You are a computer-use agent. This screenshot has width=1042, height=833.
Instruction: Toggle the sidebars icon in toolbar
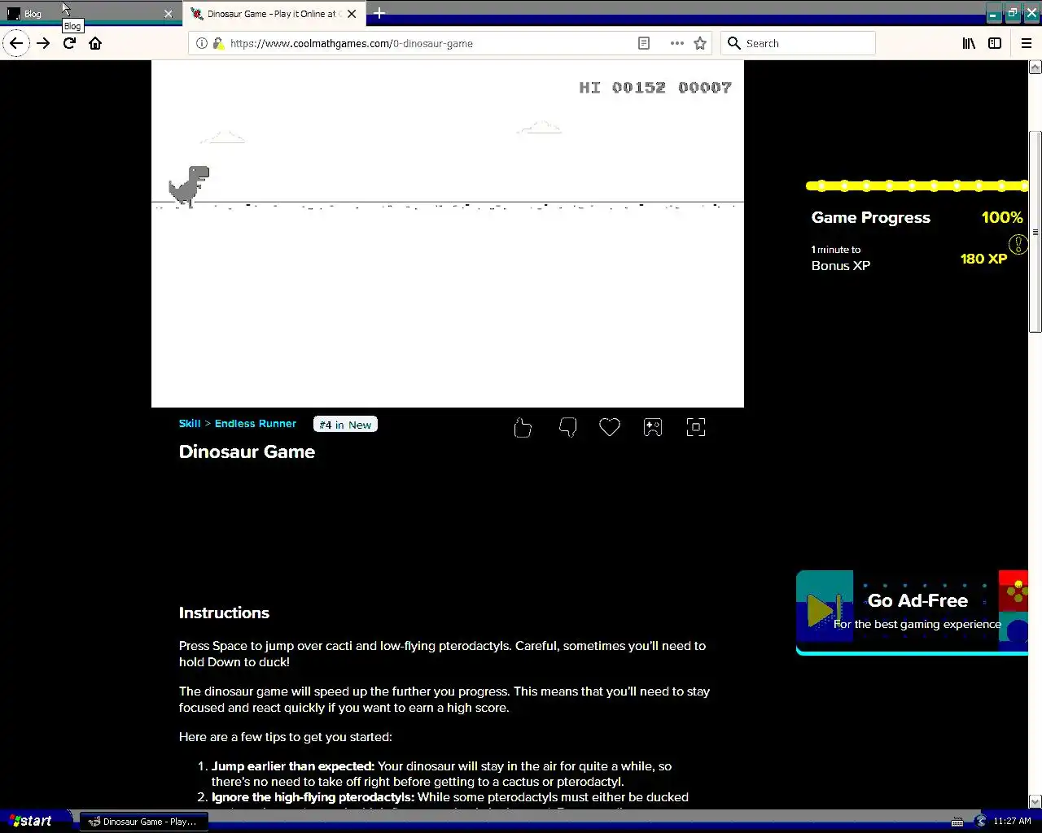[995, 43]
